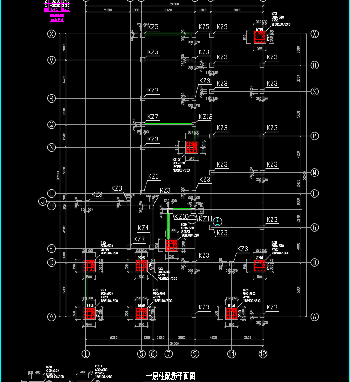Image resolution: width=350 pixels, height=382 pixels.
Task: Click the KZ7 column label
Action: click(x=153, y=117)
